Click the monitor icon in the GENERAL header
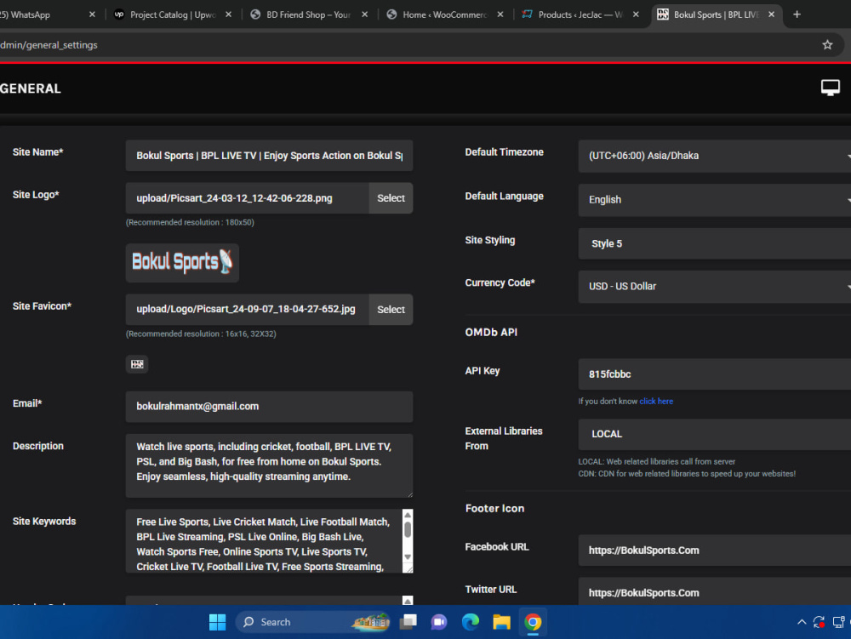This screenshot has width=851, height=639. point(830,88)
